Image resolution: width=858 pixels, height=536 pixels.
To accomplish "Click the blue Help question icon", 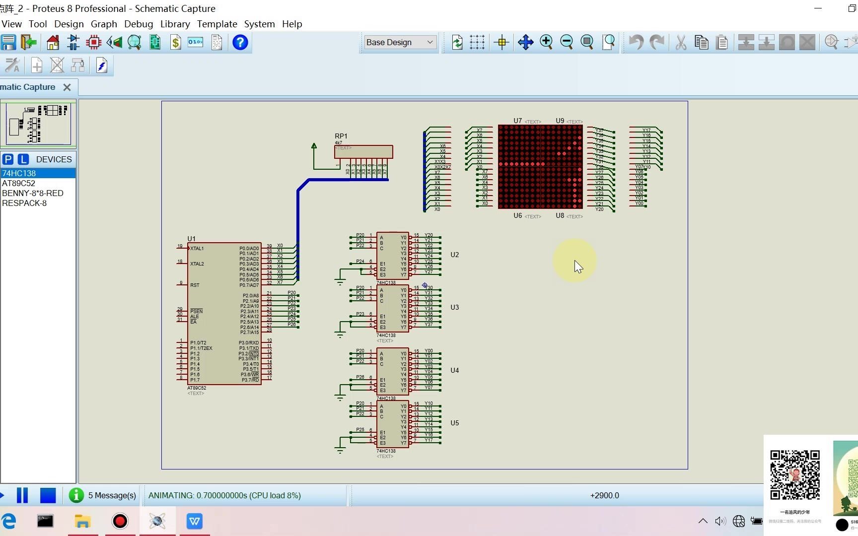I will pos(240,43).
